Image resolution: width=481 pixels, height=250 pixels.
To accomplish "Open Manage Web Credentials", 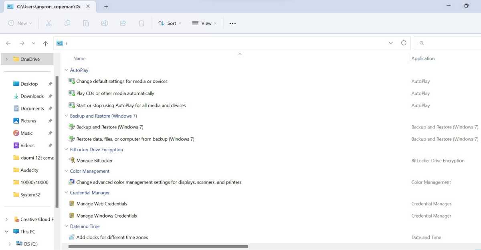I will (101, 204).
